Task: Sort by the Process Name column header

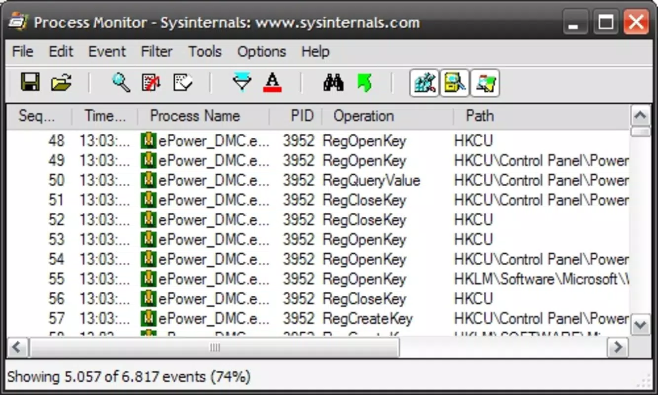Action: [x=203, y=116]
